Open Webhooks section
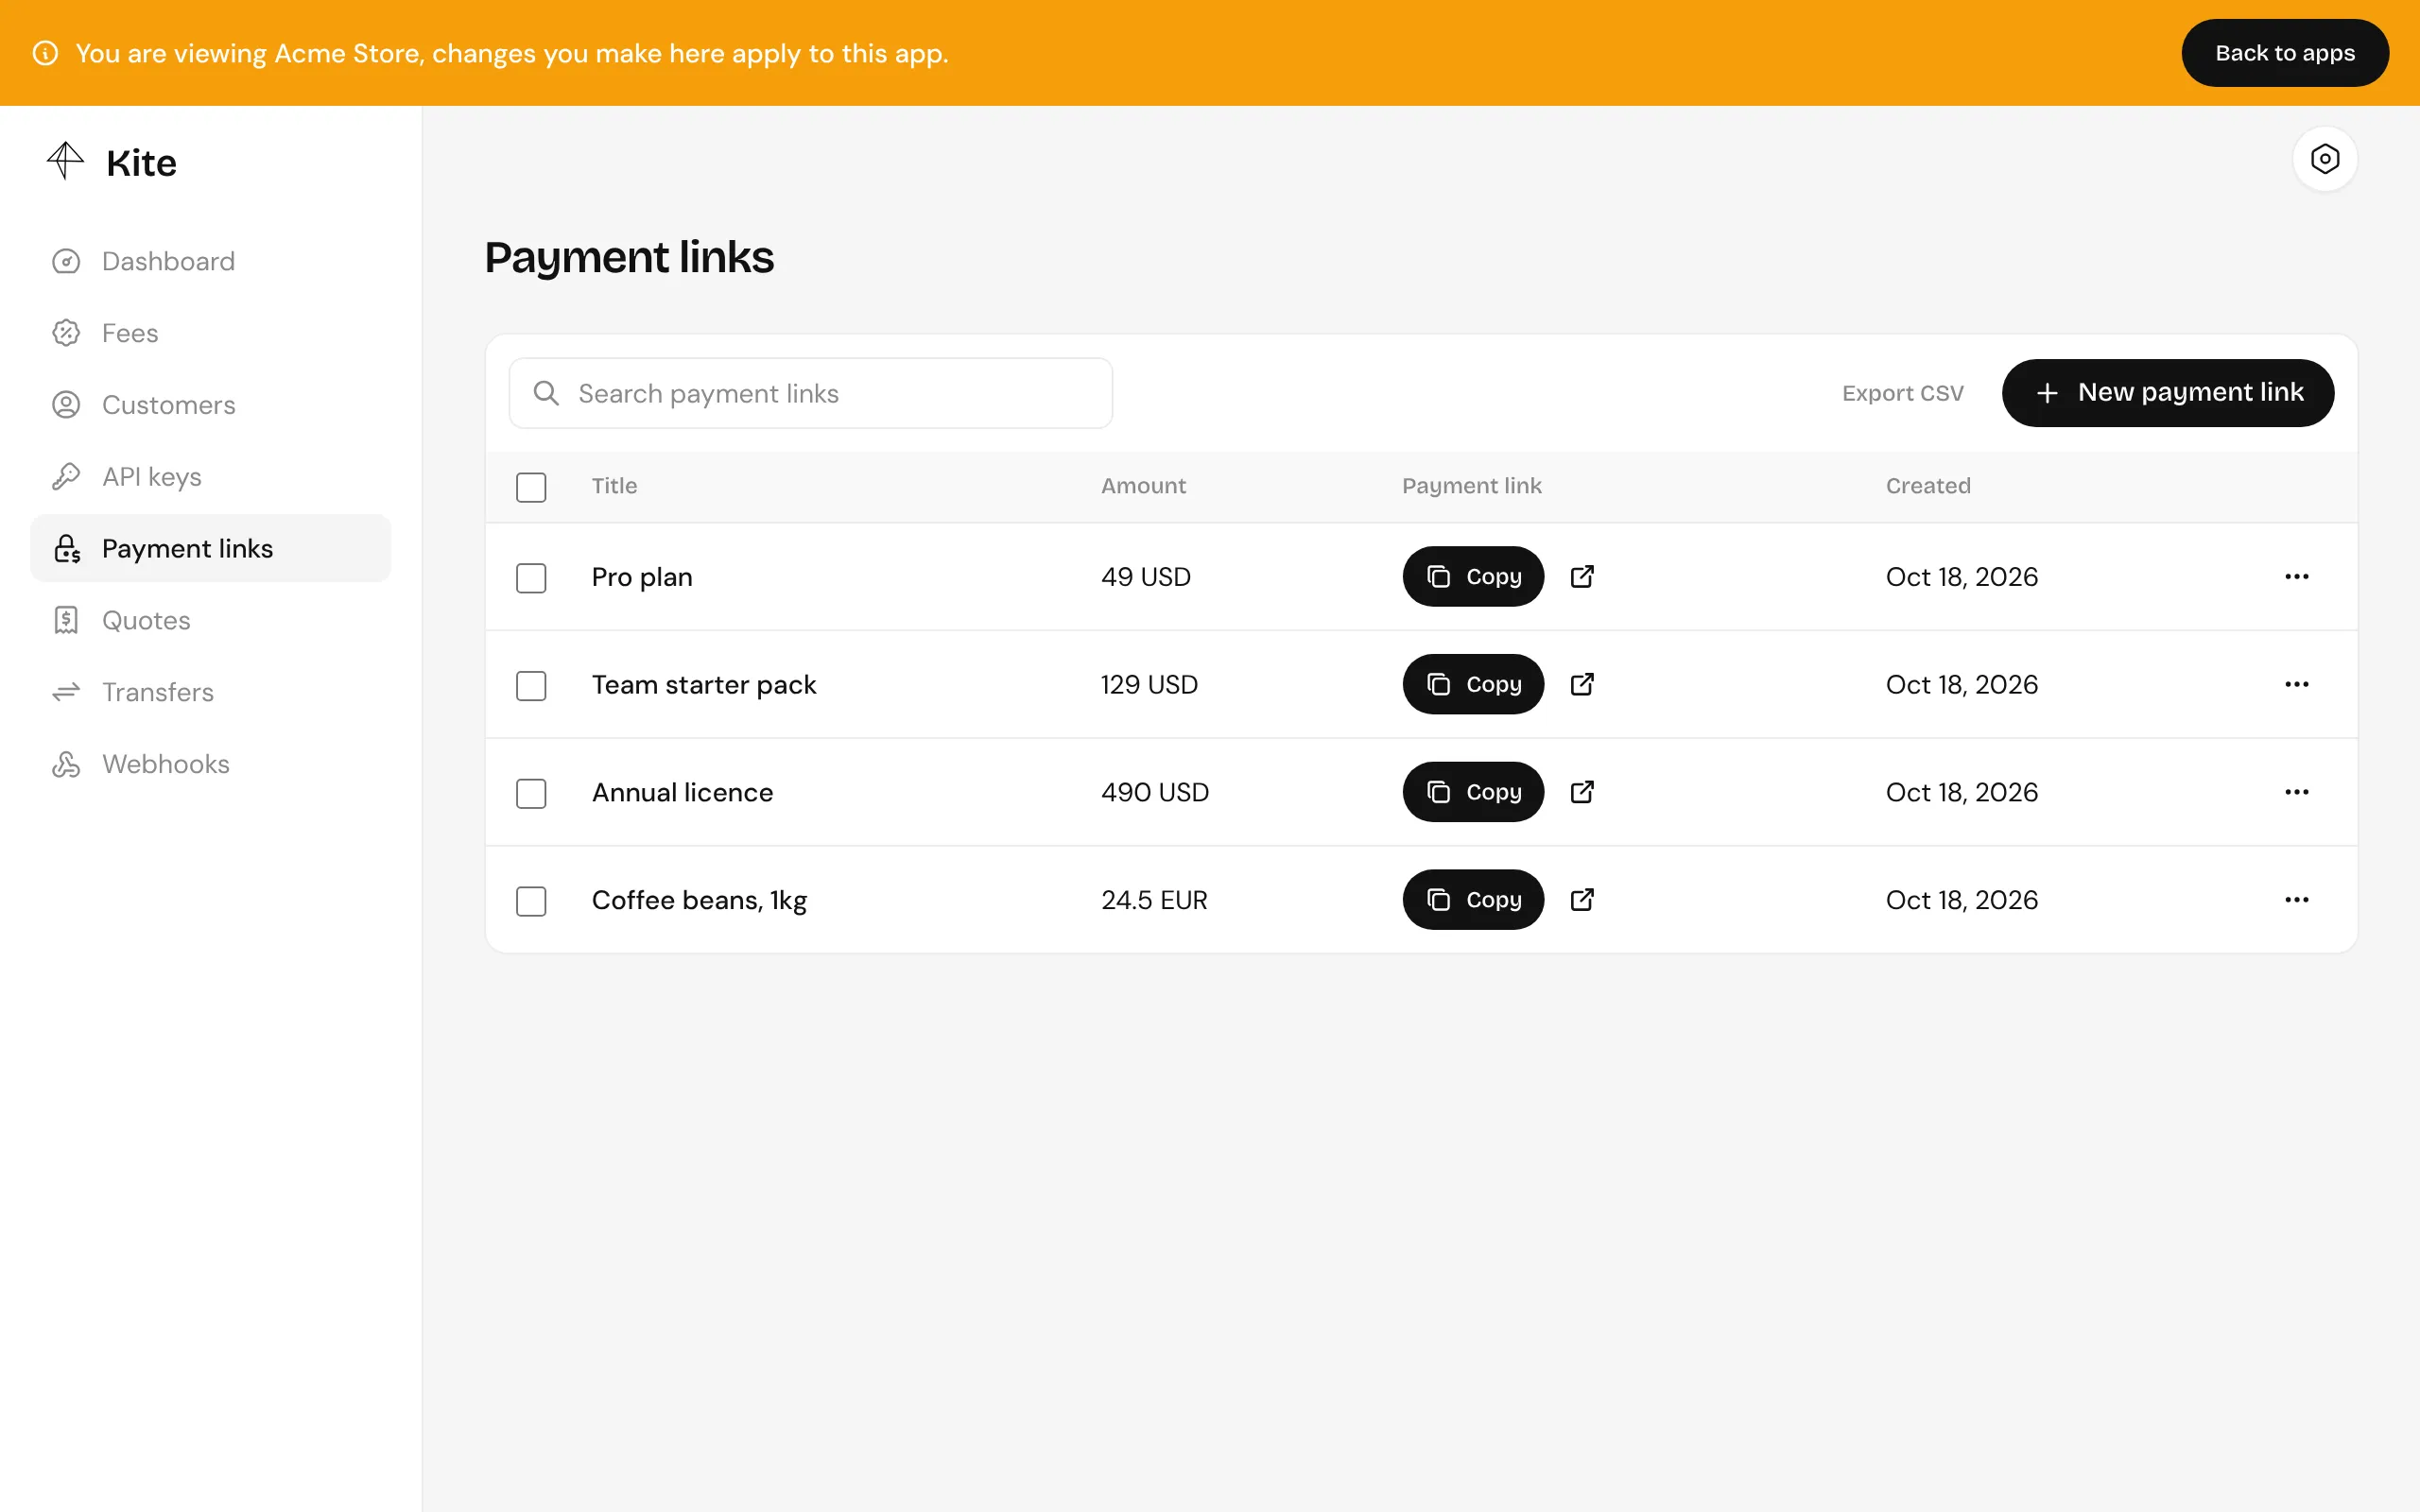The width and height of the screenshot is (2420, 1512). [x=210, y=764]
